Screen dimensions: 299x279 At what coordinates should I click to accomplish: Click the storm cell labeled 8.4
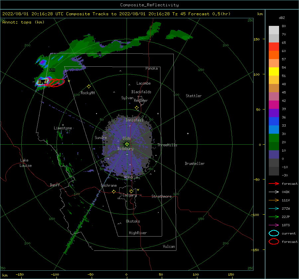43,82
